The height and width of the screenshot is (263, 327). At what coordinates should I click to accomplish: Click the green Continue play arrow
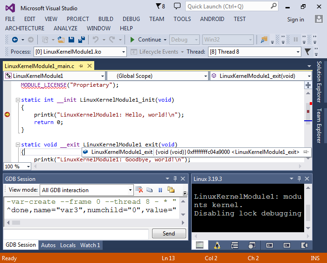(132, 40)
